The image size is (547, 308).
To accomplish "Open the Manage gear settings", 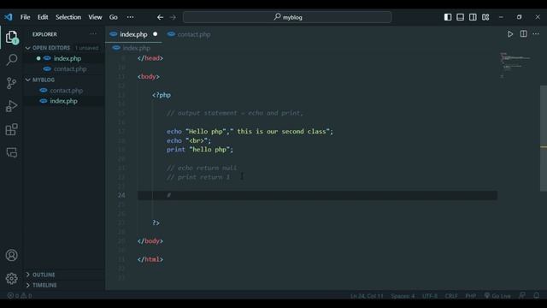I will coord(11,278).
